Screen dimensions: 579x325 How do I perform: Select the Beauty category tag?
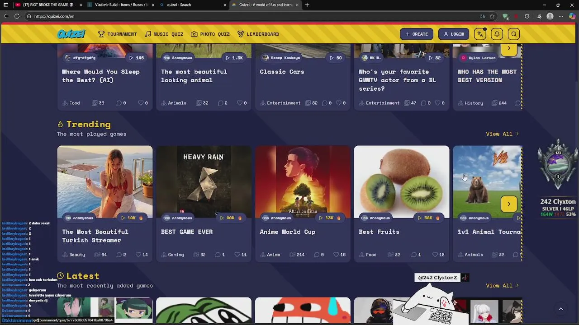pos(74,255)
